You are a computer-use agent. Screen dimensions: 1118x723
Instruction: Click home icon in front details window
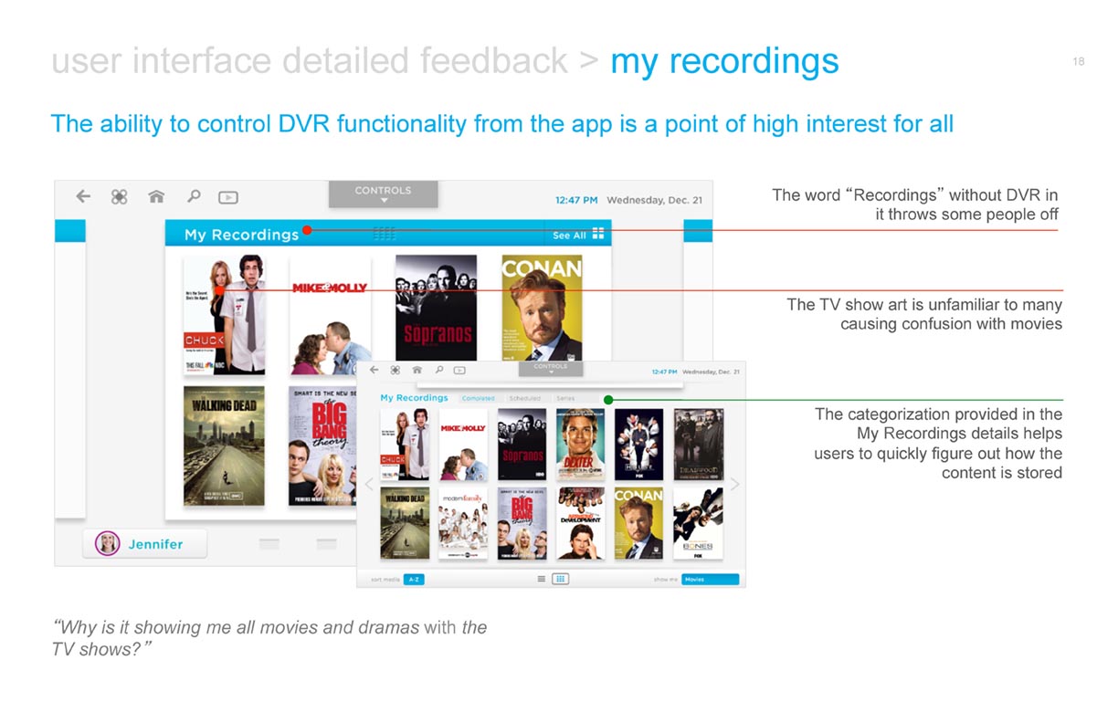[417, 371]
